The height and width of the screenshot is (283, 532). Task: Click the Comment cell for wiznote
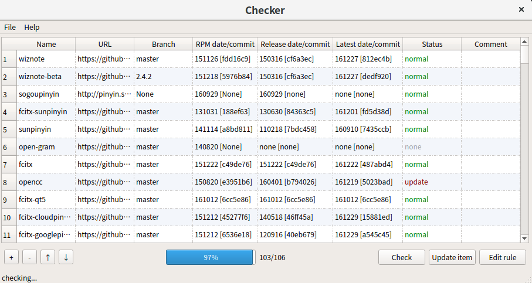coord(490,59)
